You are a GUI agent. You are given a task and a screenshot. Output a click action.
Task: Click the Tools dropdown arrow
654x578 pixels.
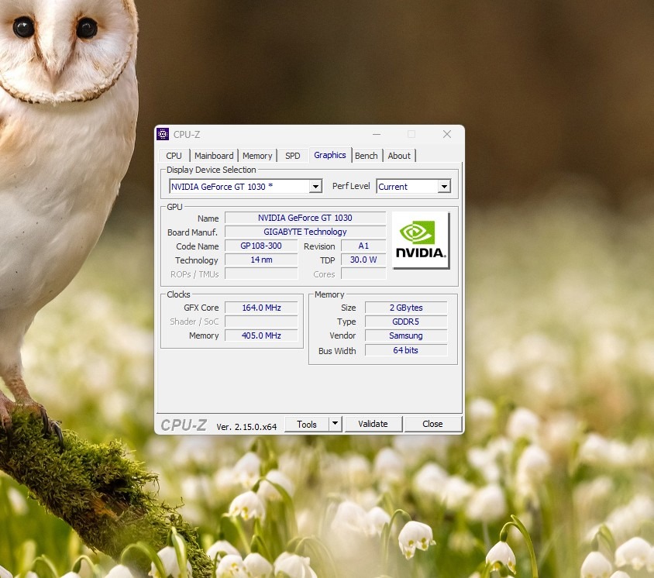tap(335, 424)
